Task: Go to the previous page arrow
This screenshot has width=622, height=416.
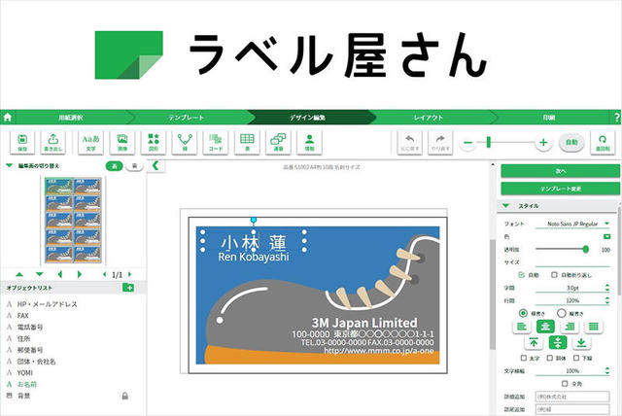Action: point(104,274)
